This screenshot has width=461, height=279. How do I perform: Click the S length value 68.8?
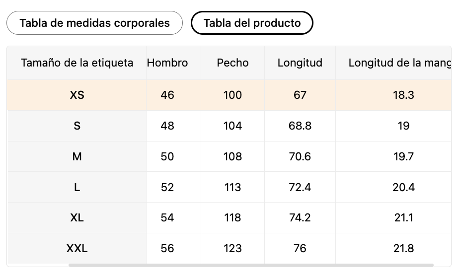(300, 126)
